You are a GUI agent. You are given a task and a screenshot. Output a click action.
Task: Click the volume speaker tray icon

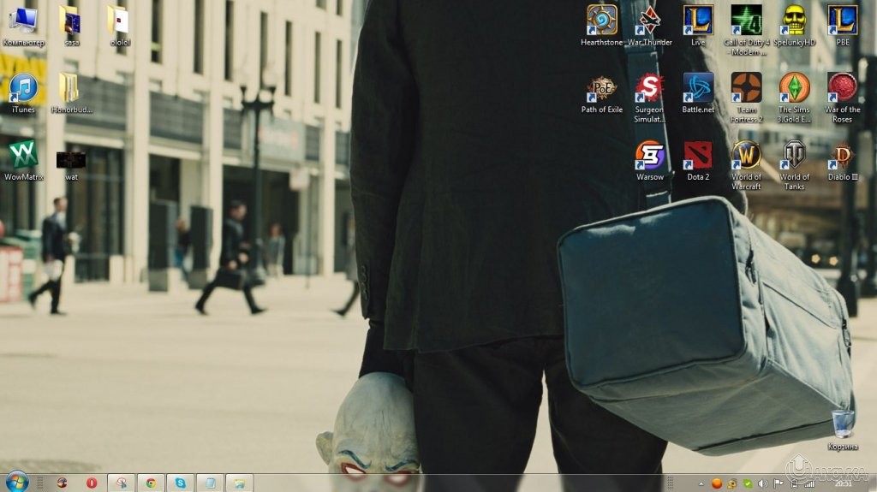tap(761, 483)
